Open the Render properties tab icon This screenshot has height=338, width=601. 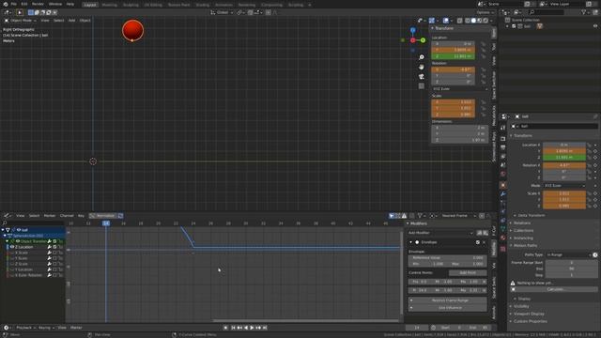pos(503,139)
